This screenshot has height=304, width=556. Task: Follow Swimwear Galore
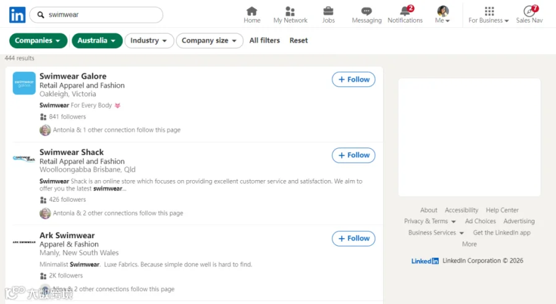pyautogui.click(x=353, y=80)
